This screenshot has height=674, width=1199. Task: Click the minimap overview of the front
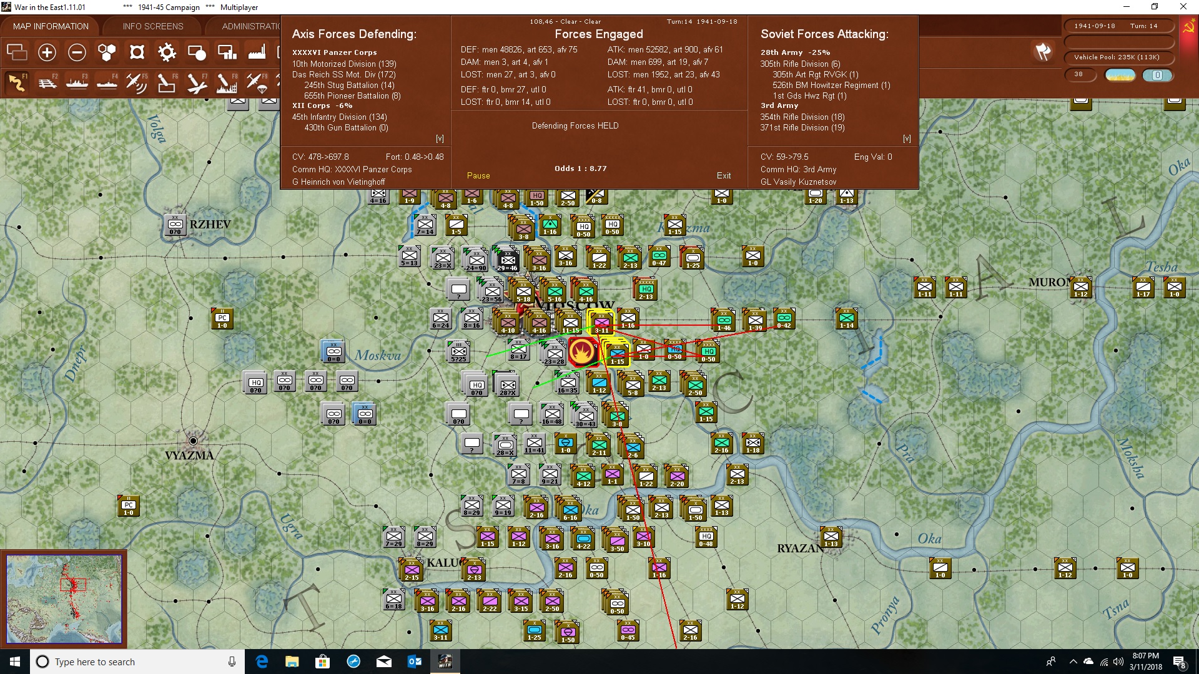pyautogui.click(x=64, y=599)
